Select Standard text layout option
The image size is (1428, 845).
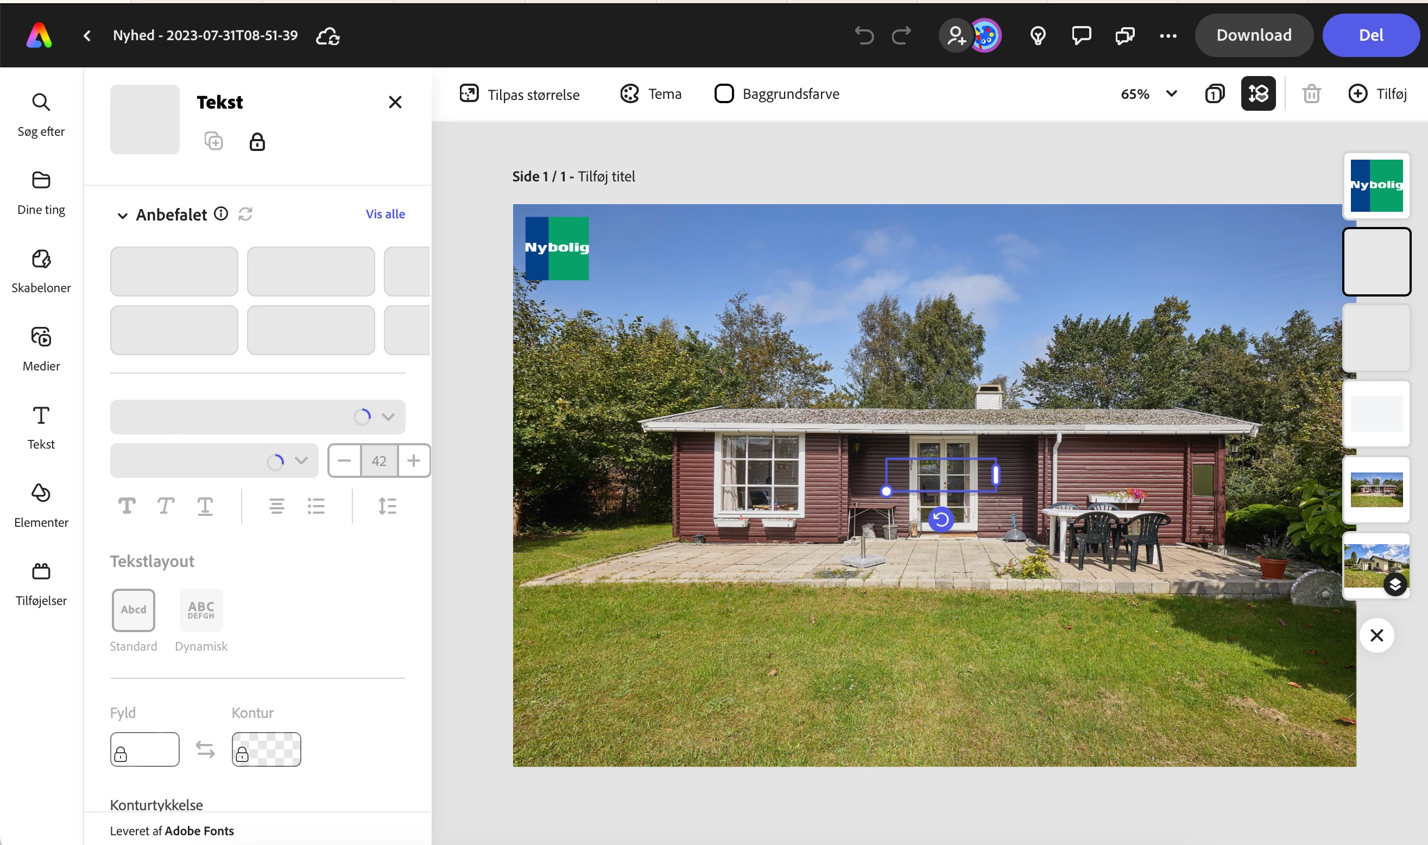[133, 610]
